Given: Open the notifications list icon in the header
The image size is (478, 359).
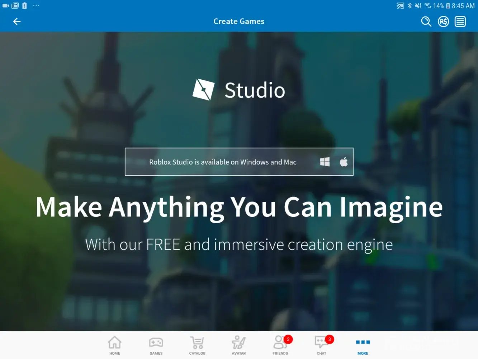Looking at the screenshot, I should pos(460,22).
